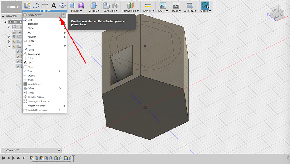Expand the Named Views folder in browser
The height and width of the screenshot is (164, 290).
[x=9, y=27]
